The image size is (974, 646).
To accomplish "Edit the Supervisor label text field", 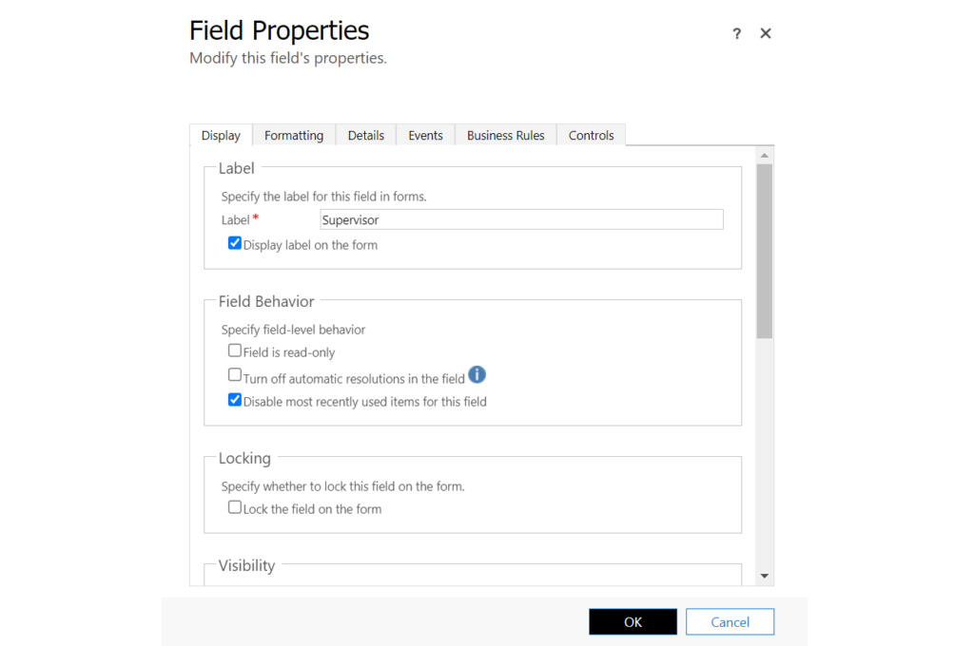I will (521, 218).
